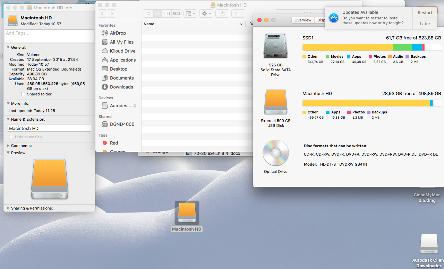
Task: Collapse the Preview section
Action: (x=8, y=153)
